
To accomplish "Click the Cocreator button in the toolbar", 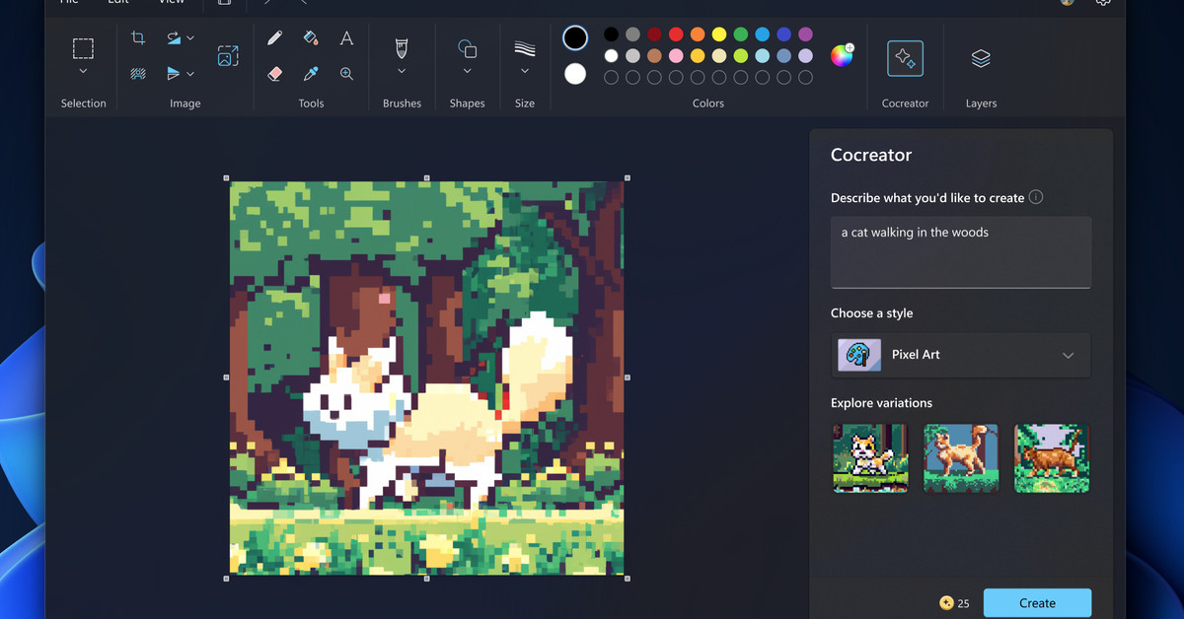I will click(905, 57).
